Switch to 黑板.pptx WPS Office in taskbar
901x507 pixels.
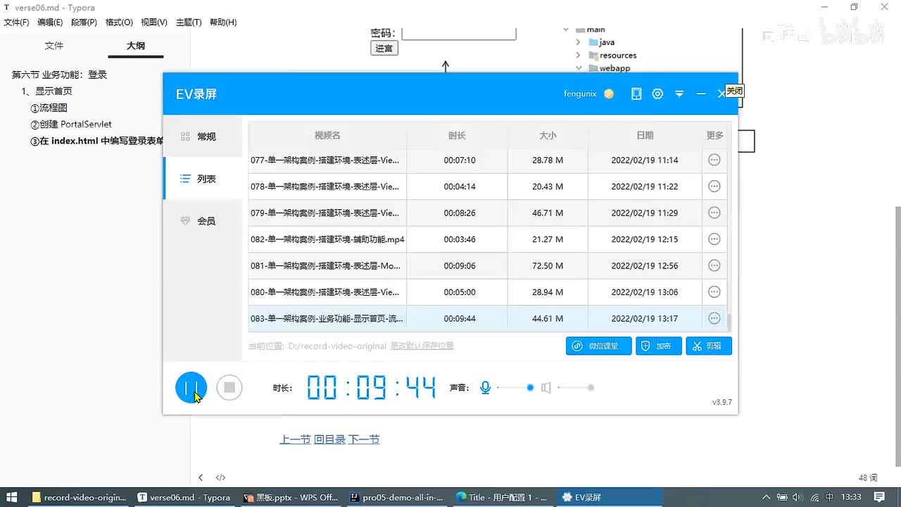pyautogui.click(x=291, y=497)
